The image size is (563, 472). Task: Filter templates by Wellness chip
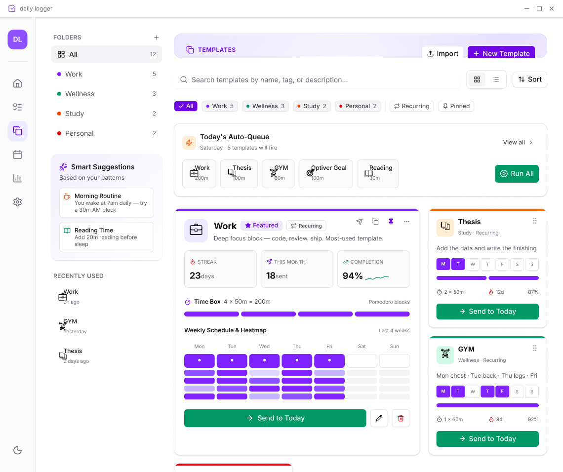click(x=265, y=106)
